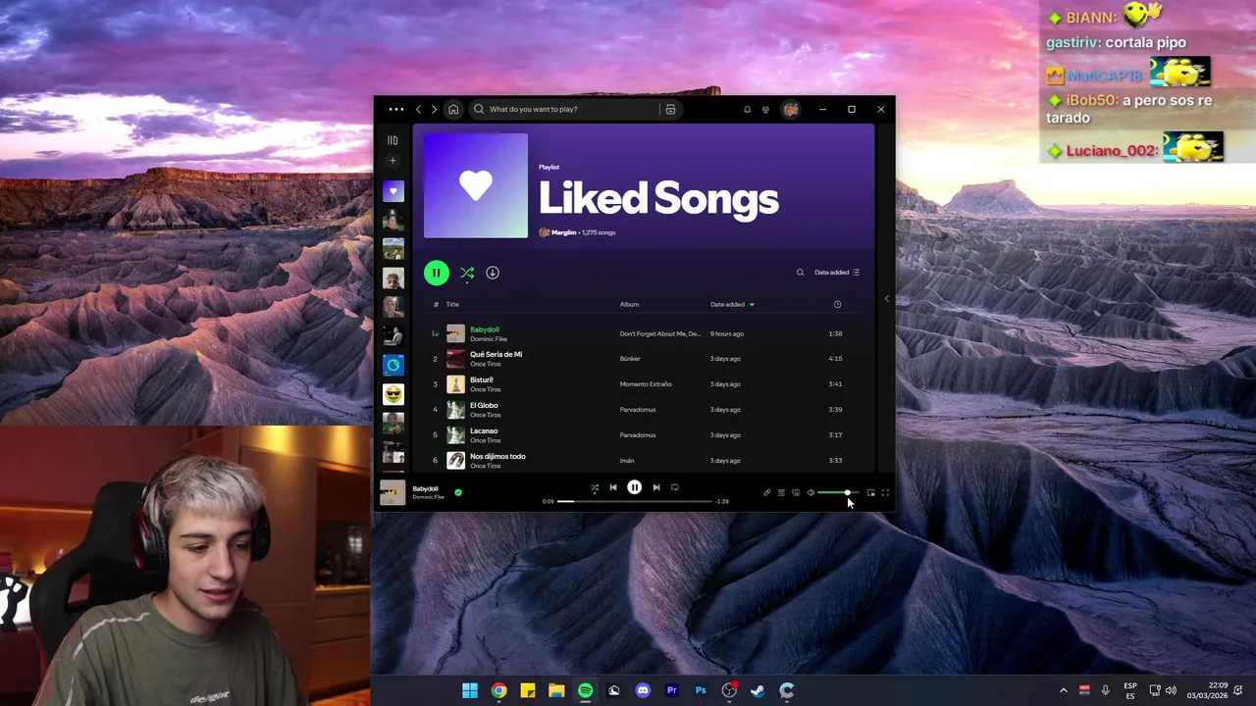
Task: Open Connect to a device
Action: pos(796,492)
